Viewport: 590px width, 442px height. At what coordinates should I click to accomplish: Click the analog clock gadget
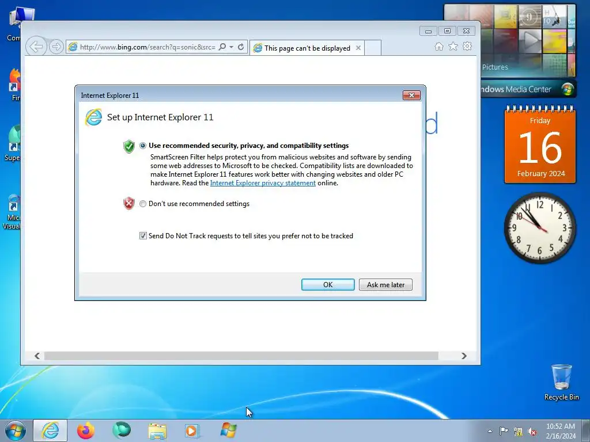(540, 228)
